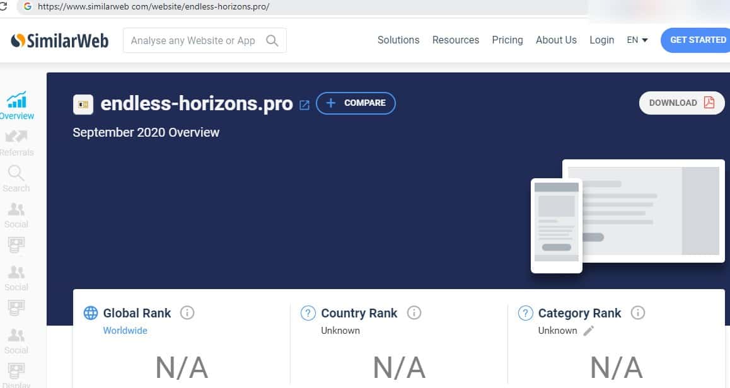
Task: Click the 'September 2020 Overview' text
Action: (146, 133)
